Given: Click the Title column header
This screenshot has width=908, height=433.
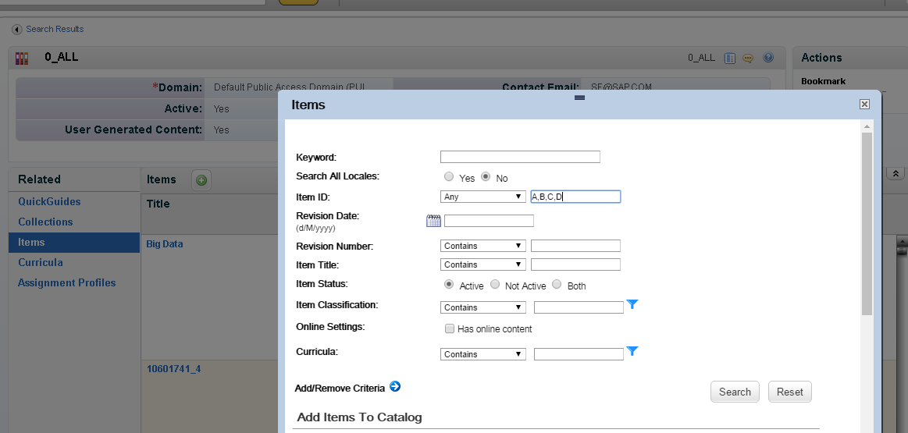Looking at the screenshot, I should [158, 204].
